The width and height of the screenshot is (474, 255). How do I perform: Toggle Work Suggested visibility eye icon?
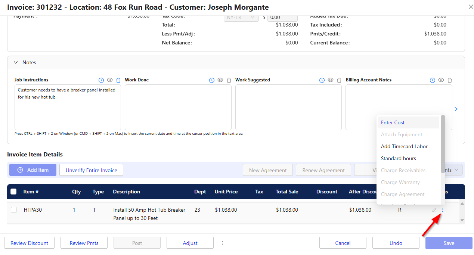pos(331,80)
